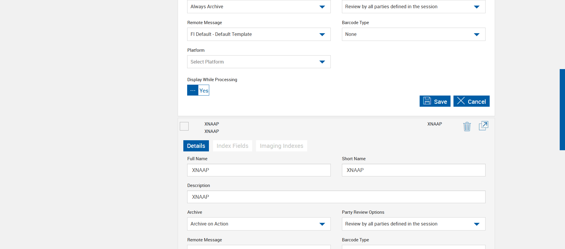565x249 pixels.
Task: Open XNAAP entry in pop-out window
Action: coord(483,126)
